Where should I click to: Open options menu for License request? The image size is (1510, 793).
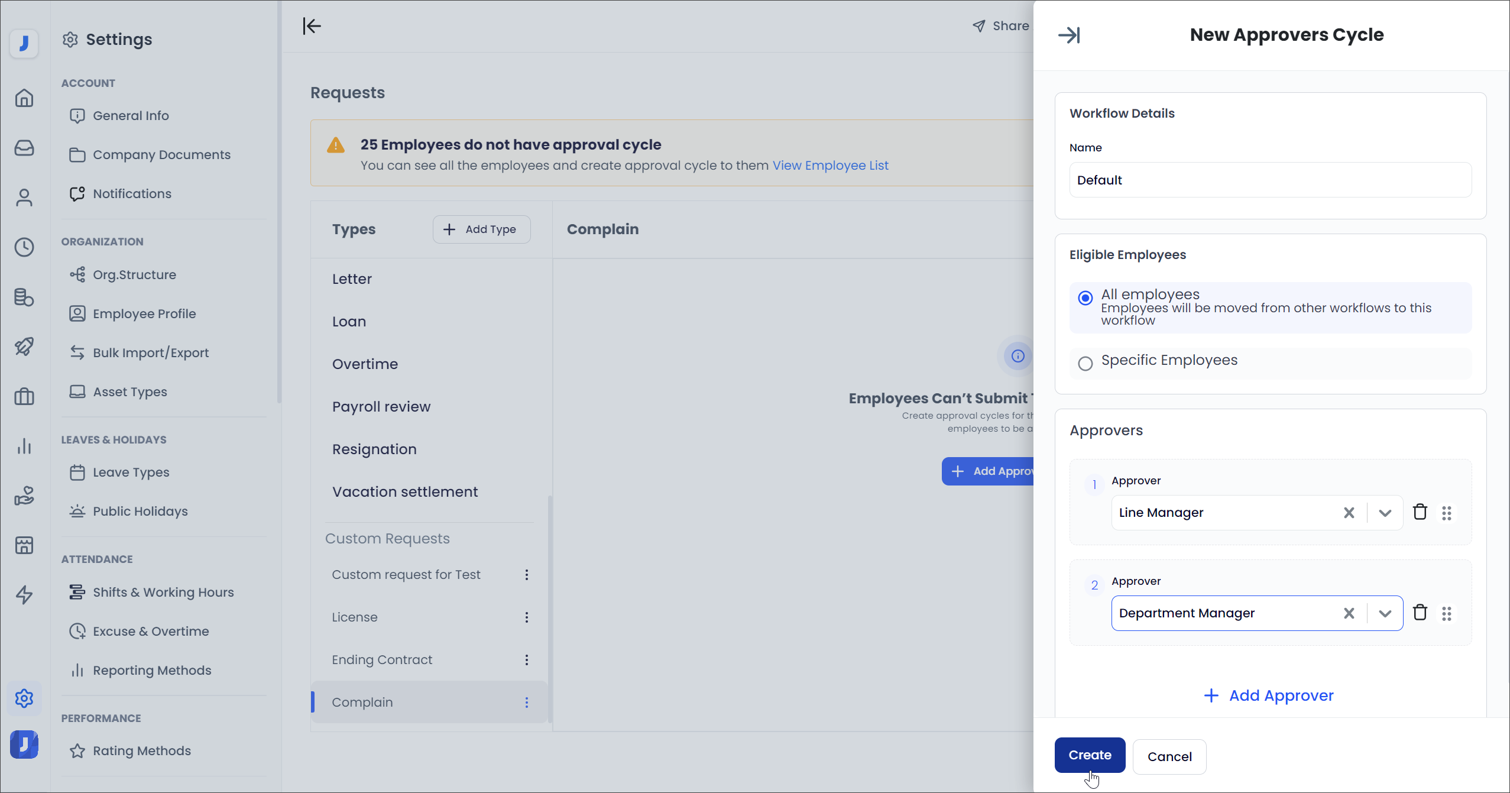[526, 617]
